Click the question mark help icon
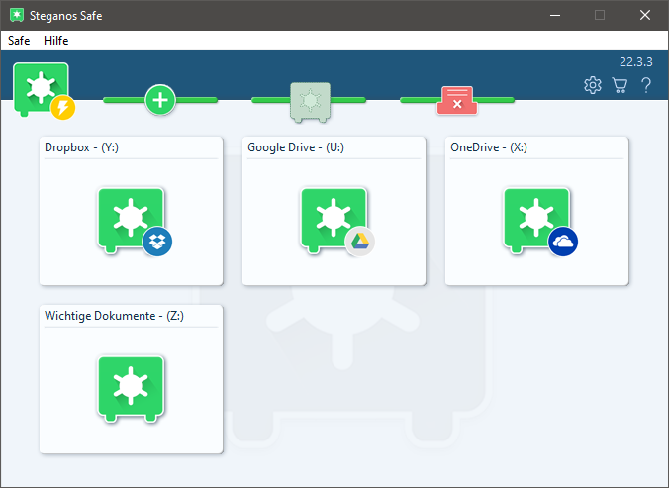Viewport: 669px width, 488px height. 646,85
